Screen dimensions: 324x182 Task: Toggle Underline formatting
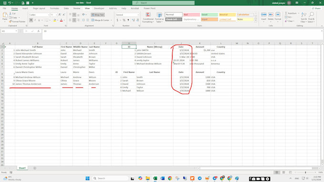tap(39, 20)
